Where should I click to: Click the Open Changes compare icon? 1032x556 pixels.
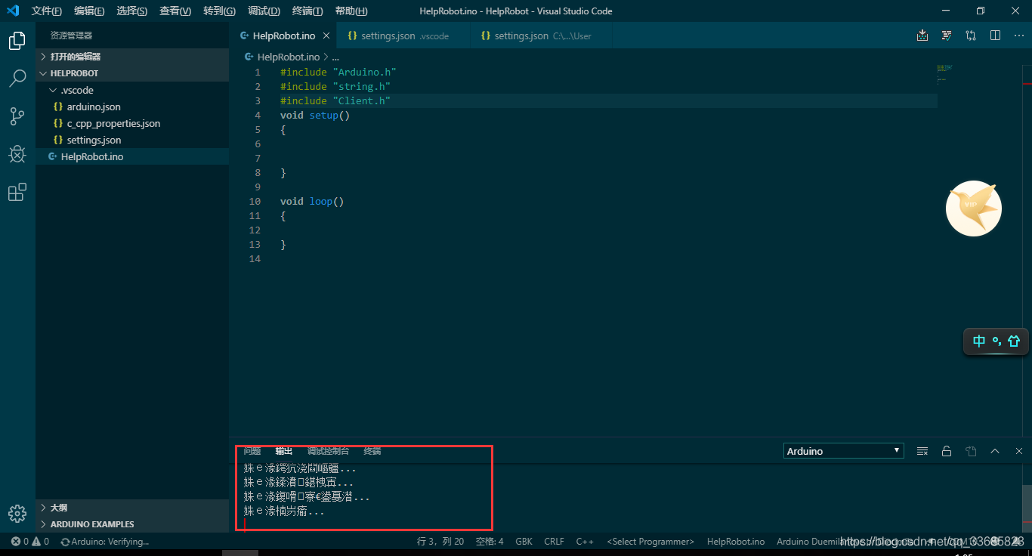[971, 36]
